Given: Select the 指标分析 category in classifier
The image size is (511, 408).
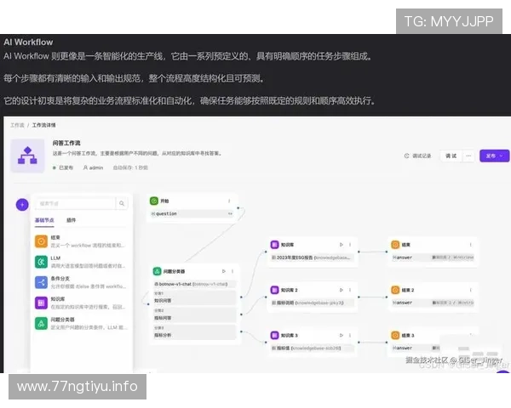Looking at the screenshot, I should (194, 332).
